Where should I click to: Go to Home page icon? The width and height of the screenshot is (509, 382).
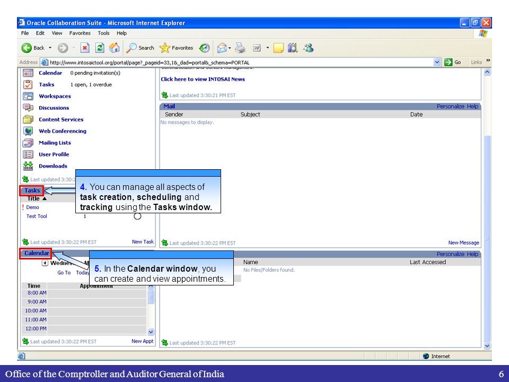click(115, 48)
